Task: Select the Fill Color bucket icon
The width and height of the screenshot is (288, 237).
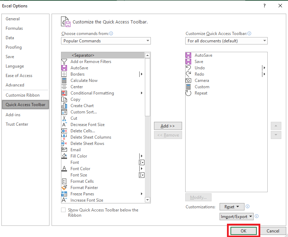Action: [64, 156]
